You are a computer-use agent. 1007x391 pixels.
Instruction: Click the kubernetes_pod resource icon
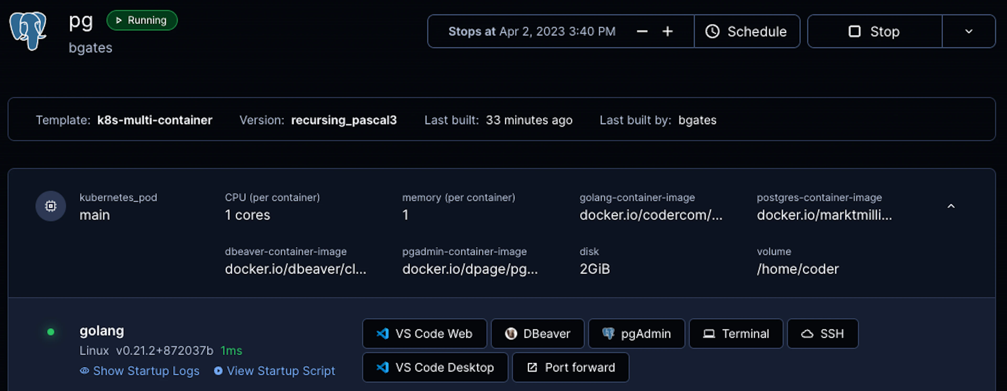pos(51,206)
